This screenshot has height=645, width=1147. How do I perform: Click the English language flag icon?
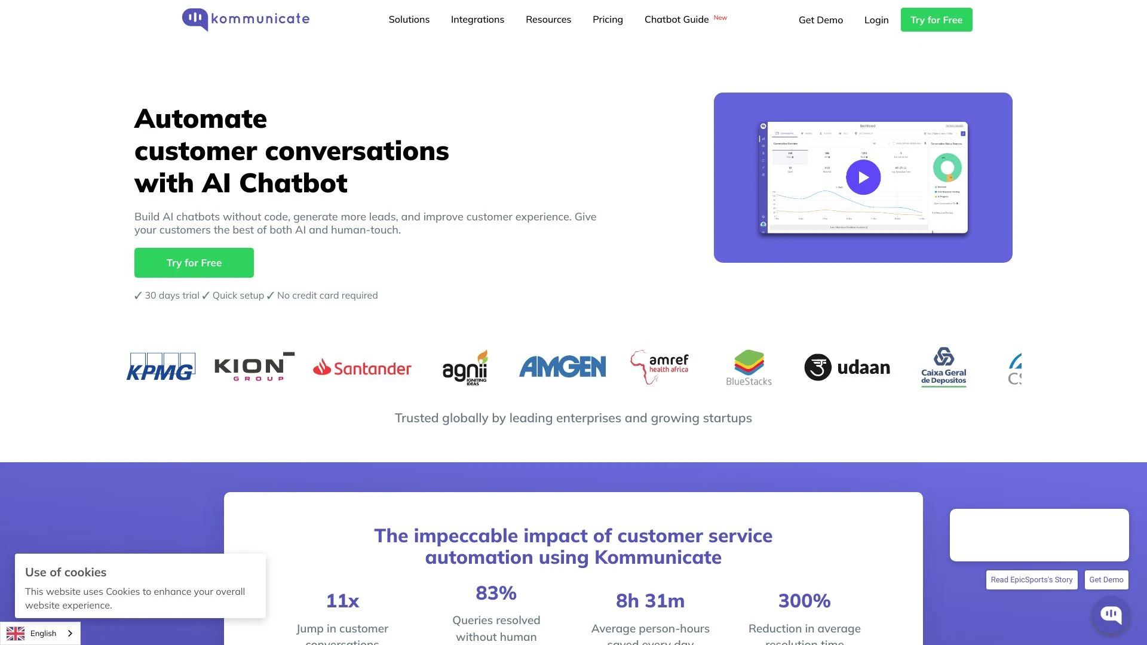[16, 633]
